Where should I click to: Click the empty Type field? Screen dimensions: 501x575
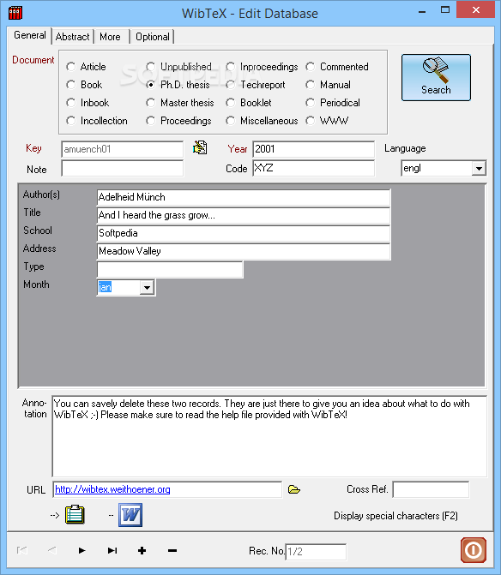click(170, 269)
